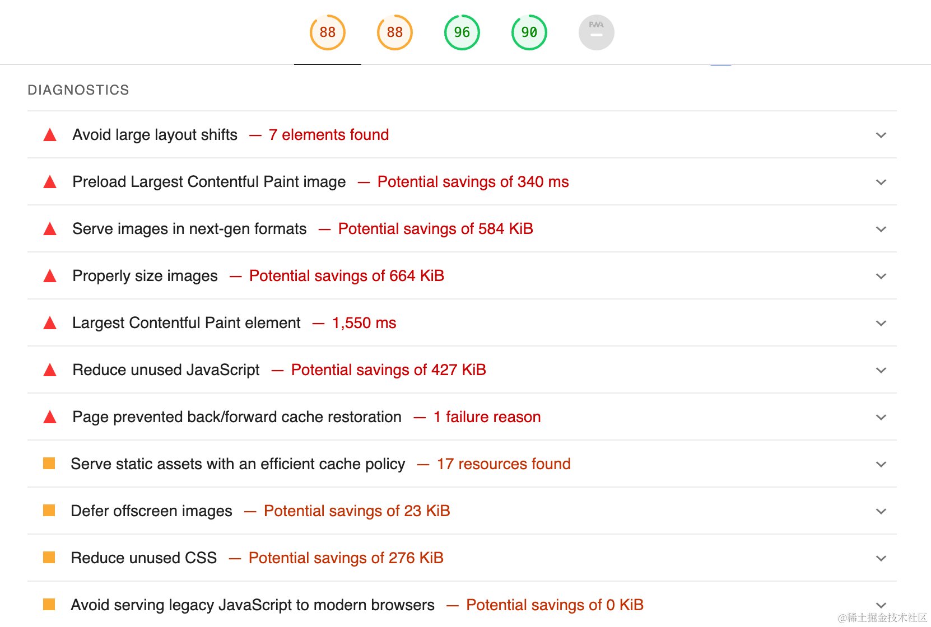Click red triangle beside Preload Largest Contentful Paint
The height and width of the screenshot is (627, 931).
click(50, 182)
